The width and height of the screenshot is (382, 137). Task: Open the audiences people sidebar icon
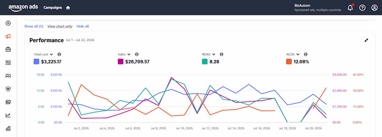[8, 76]
